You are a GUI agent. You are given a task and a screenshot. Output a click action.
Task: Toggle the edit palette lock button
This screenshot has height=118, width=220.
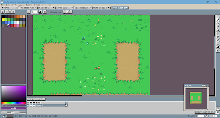coord(2,12)
